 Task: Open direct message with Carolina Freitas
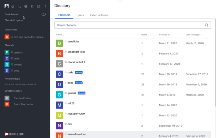25,98
